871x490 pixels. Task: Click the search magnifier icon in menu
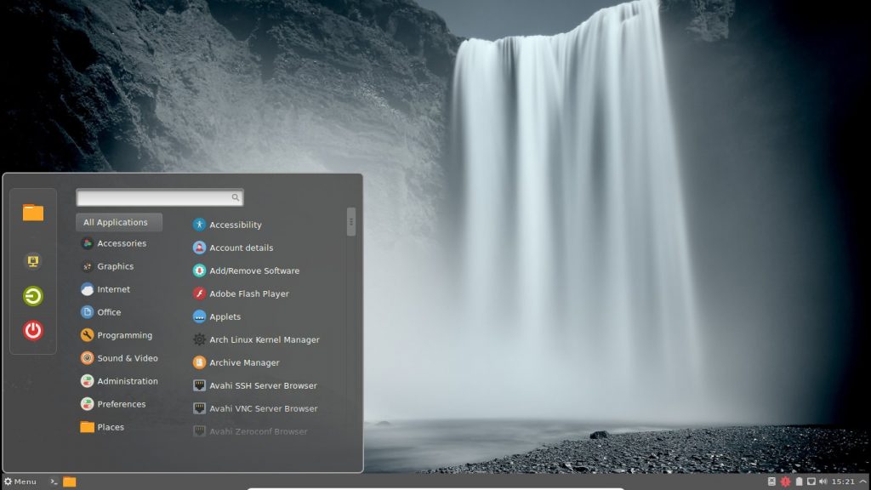pyautogui.click(x=236, y=197)
